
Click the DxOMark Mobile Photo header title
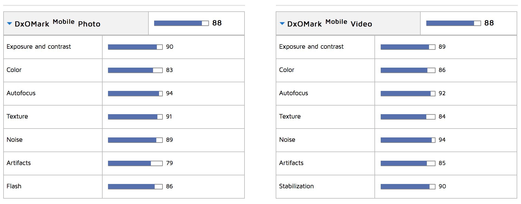pyautogui.click(x=58, y=24)
